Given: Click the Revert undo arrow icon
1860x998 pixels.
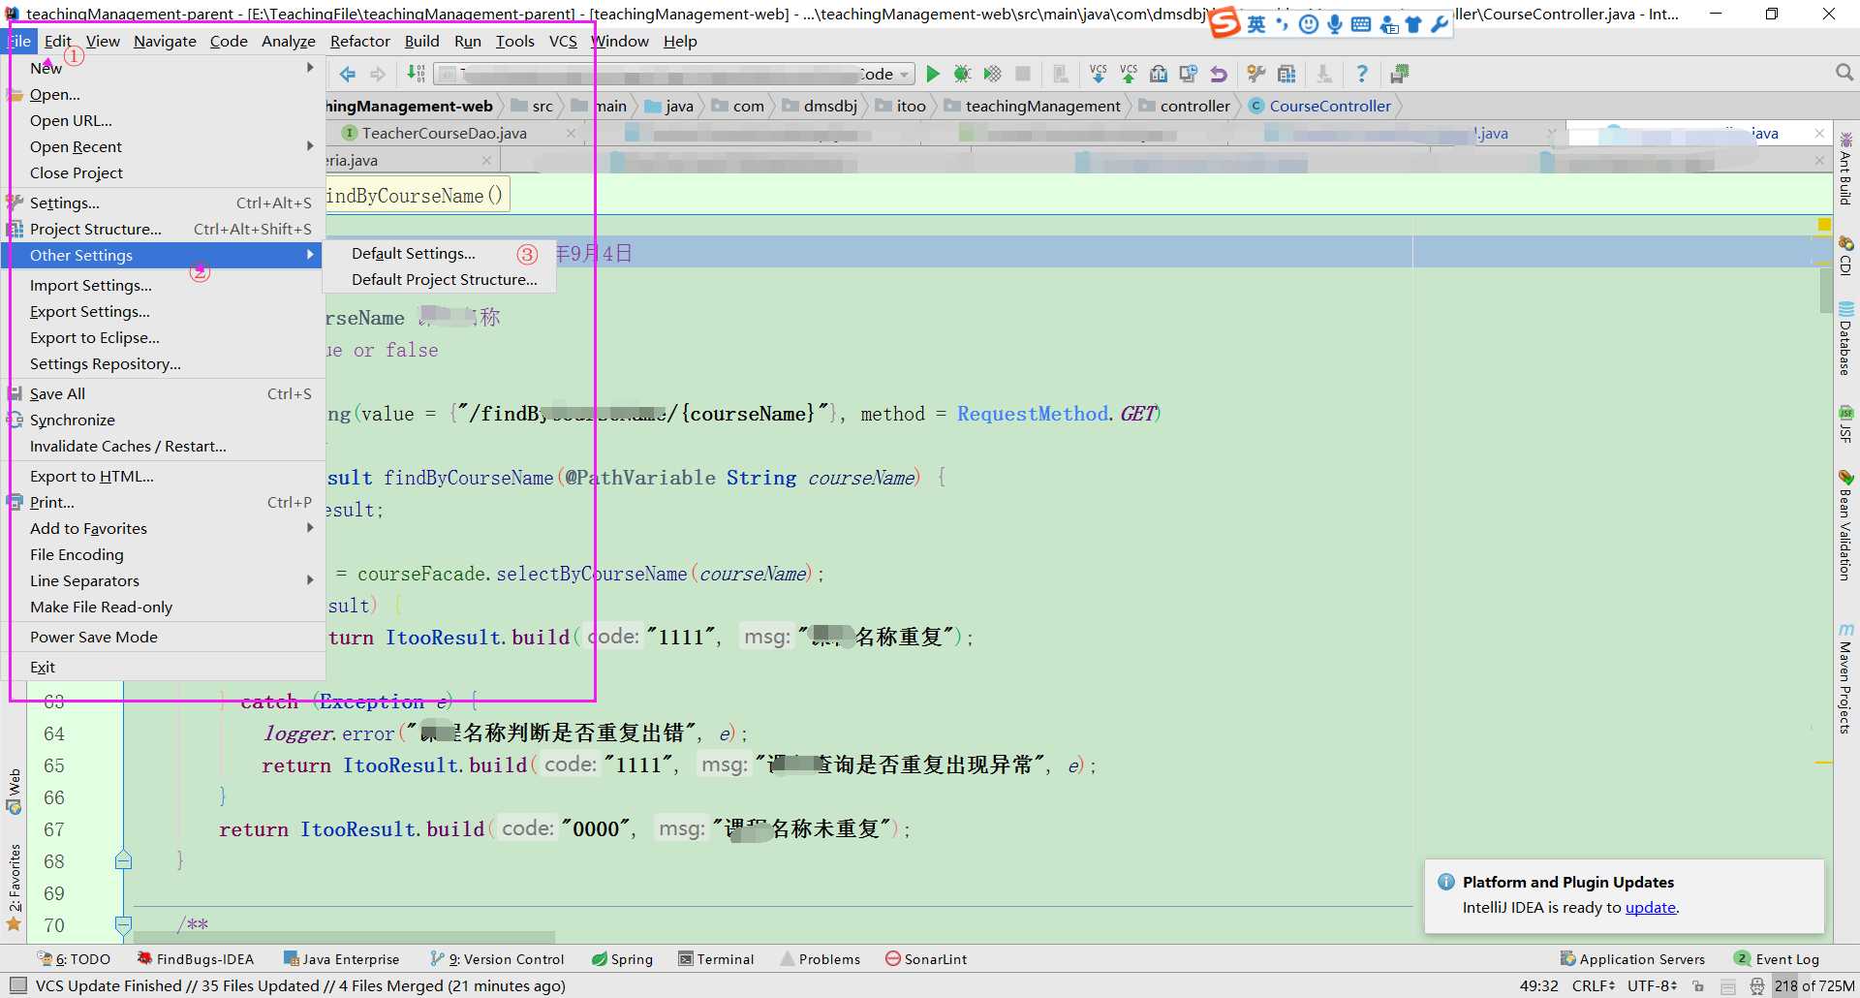Looking at the screenshot, I should click(1219, 74).
